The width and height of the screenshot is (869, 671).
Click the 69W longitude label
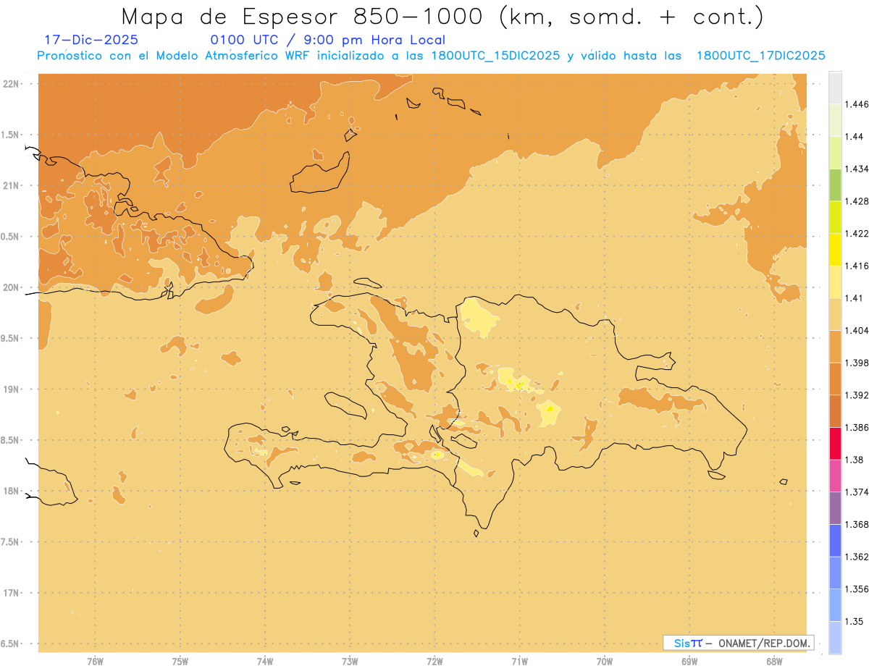689,661
